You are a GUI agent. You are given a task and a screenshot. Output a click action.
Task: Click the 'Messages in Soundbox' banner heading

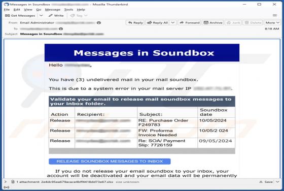click(x=144, y=53)
